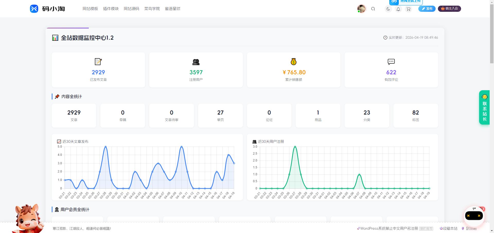Screen dimensions: 494x233
Task: Open the 插件模块 menu item
Action: point(111,9)
